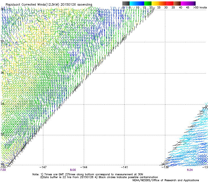Click the gray 0–5 knots legend swatch
208x182 pixels.
tap(126, 3)
